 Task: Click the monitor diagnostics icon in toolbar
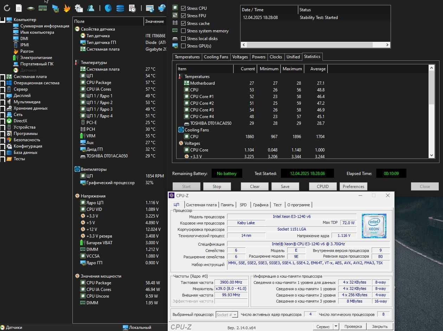coord(55,8)
